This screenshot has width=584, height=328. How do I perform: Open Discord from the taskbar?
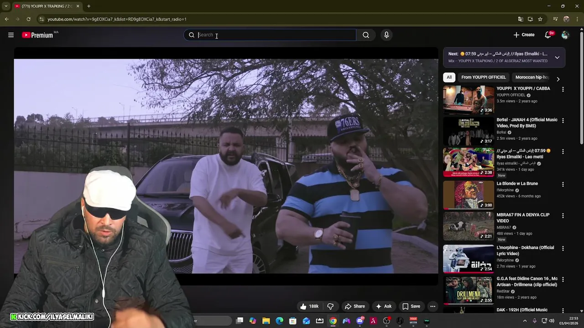pos(360,321)
